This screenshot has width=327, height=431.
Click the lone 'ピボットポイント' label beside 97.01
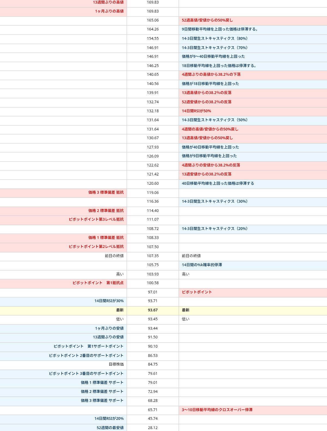(197, 292)
